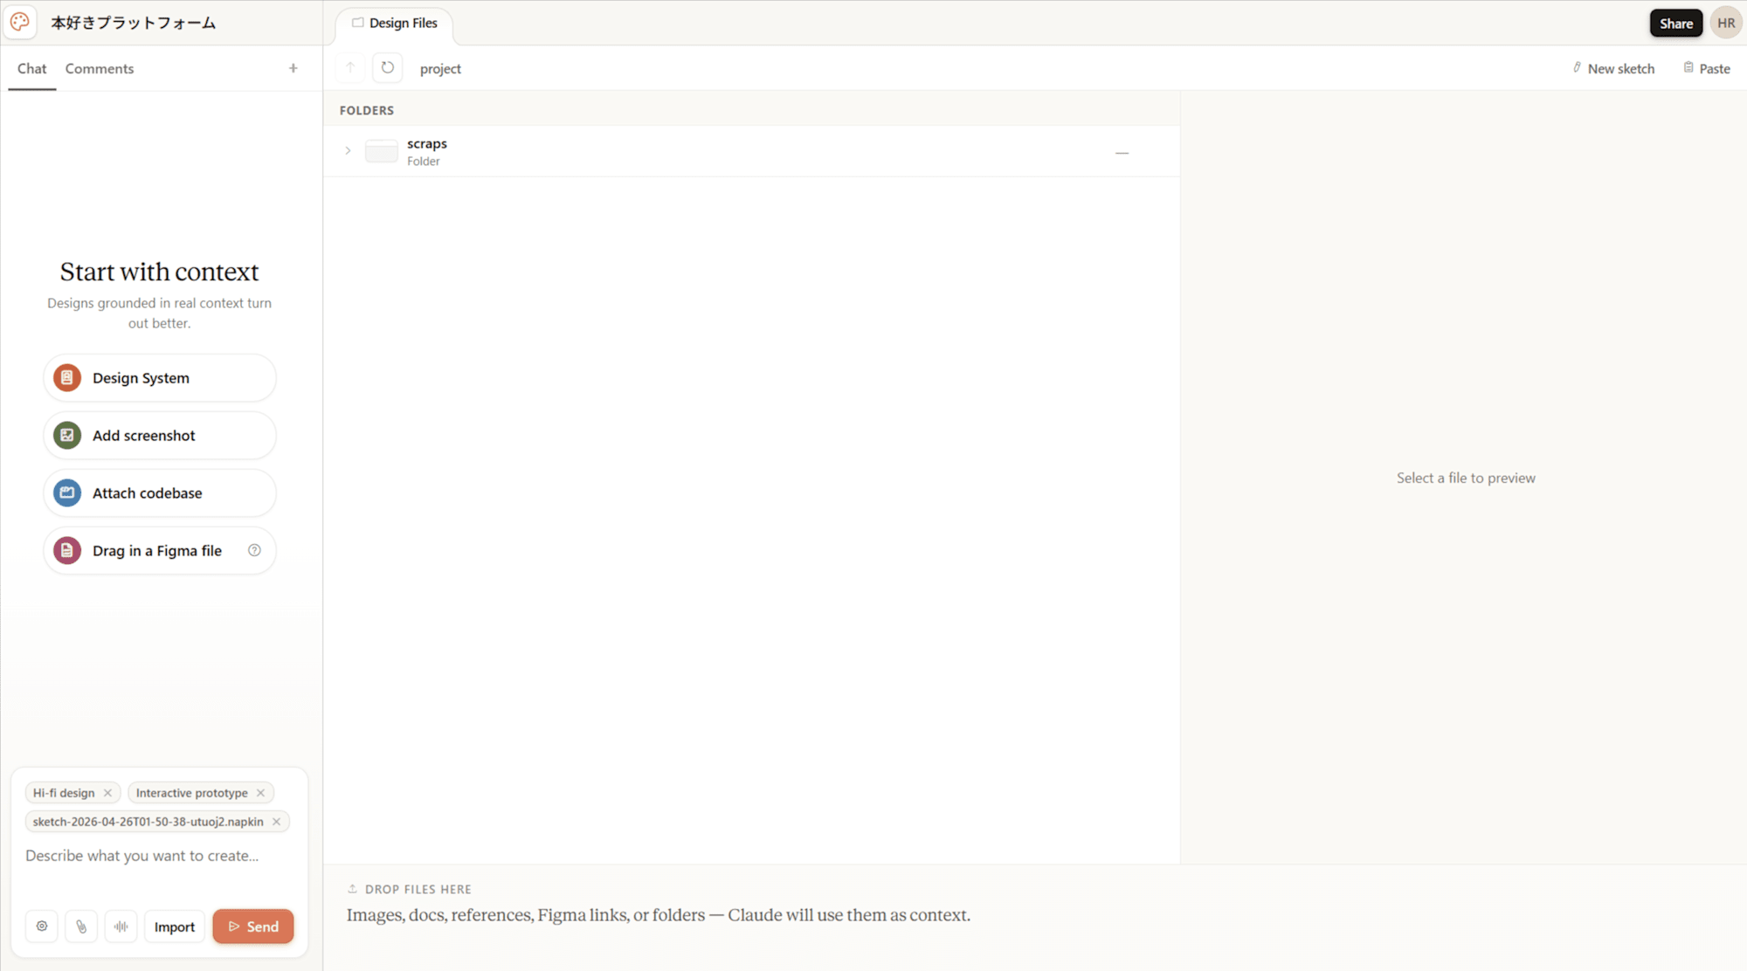This screenshot has height=971, width=1747.
Task: Open chat settings gear icon
Action: point(42,926)
